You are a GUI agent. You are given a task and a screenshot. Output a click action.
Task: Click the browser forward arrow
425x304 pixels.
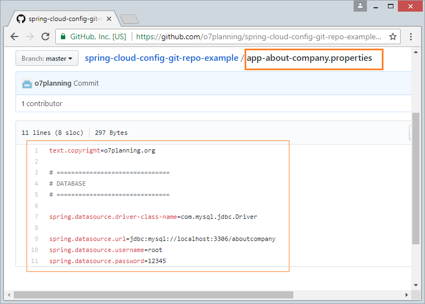(30, 36)
